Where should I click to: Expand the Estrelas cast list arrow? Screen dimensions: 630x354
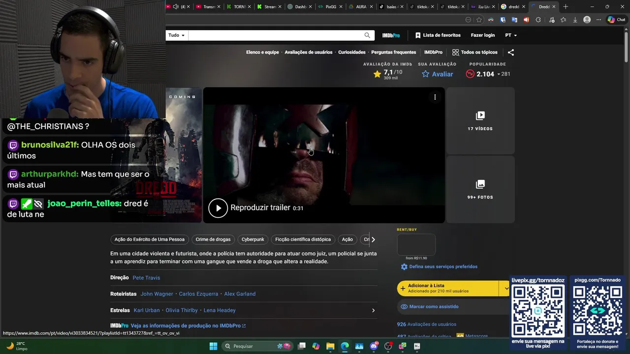pyautogui.click(x=373, y=310)
